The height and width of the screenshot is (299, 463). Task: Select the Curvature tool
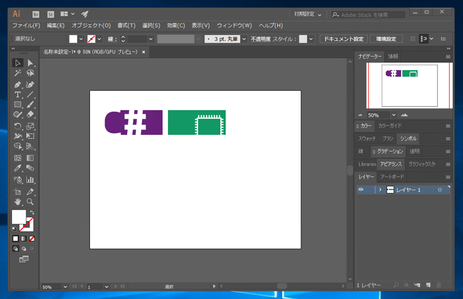coord(30,85)
